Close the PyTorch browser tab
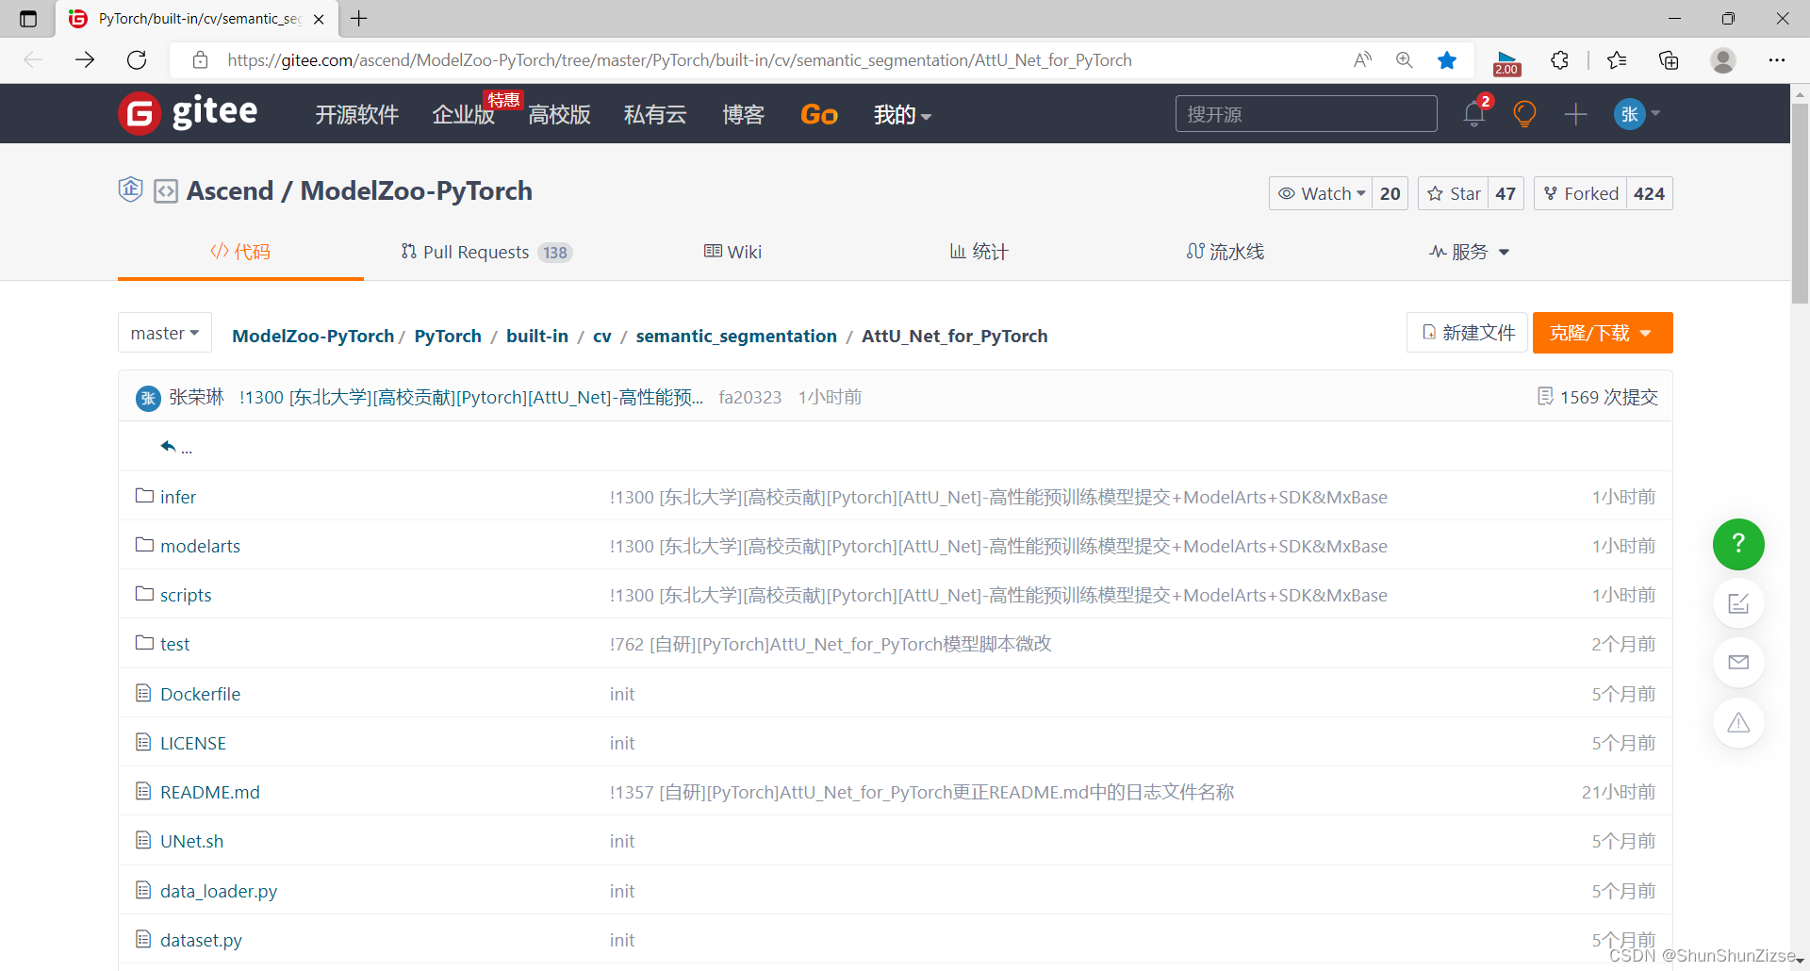1810x971 pixels. pos(319,19)
